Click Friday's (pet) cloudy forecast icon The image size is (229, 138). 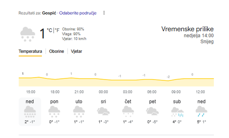tap(152, 111)
